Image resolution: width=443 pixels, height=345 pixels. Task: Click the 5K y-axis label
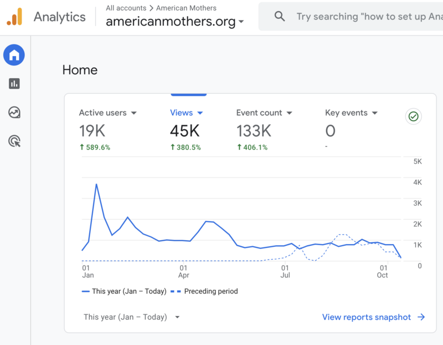click(418, 161)
